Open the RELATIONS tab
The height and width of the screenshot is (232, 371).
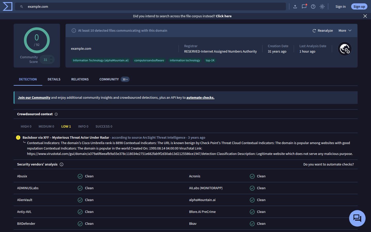coord(80,79)
